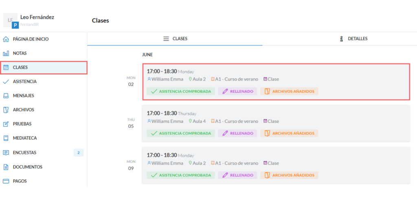Click the Página de inicio home icon
This screenshot has width=417, height=204.
click(x=6, y=39)
